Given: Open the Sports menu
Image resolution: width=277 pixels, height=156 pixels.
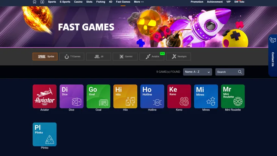Looking at the screenshot, I should point(52,2).
